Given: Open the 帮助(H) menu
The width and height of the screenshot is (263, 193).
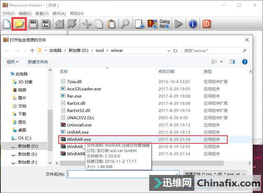Looking at the screenshot, I should pyautogui.click(x=77, y=14).
